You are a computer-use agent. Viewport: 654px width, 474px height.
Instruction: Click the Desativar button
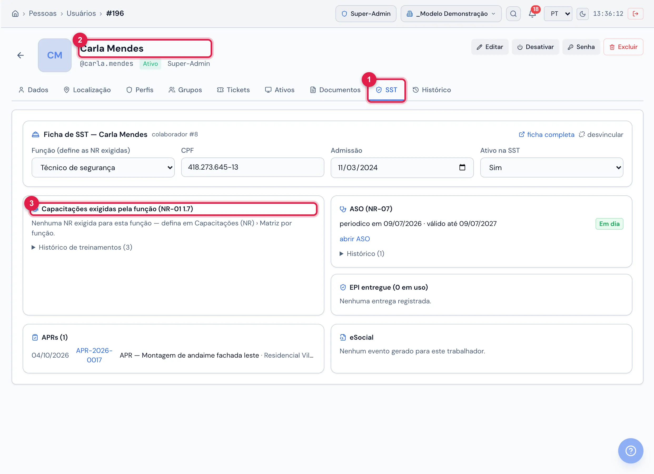536,47
